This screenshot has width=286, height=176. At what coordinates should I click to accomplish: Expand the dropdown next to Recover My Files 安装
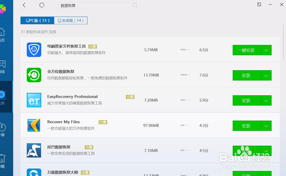(x=267, y=126)
